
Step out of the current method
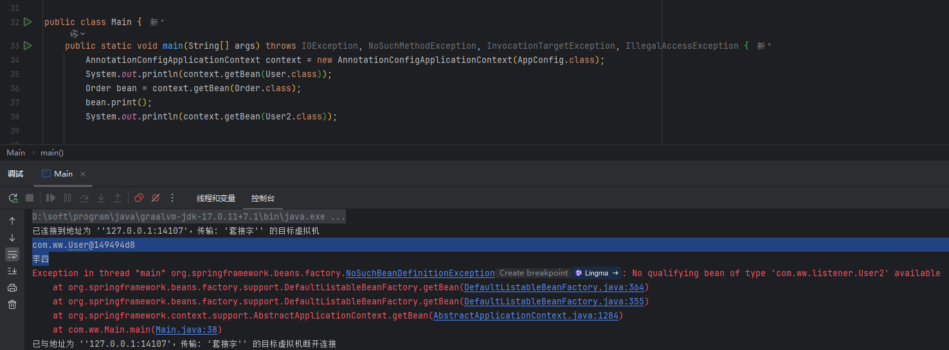118,198
